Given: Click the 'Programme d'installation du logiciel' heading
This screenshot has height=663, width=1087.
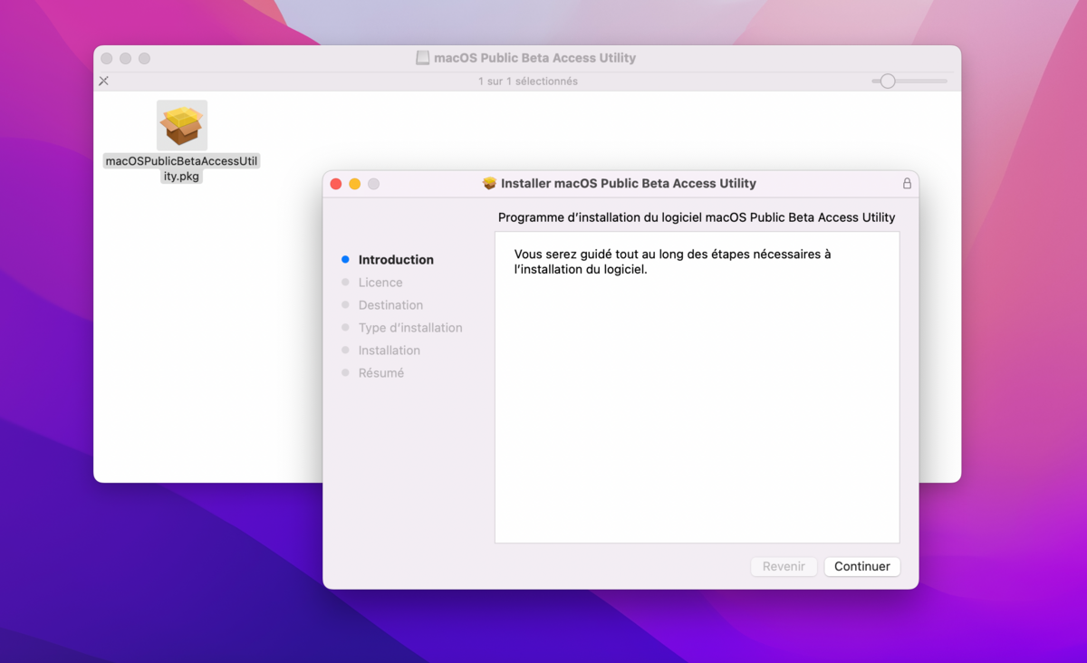Looking at the screenshot, I should click(697, 217).
